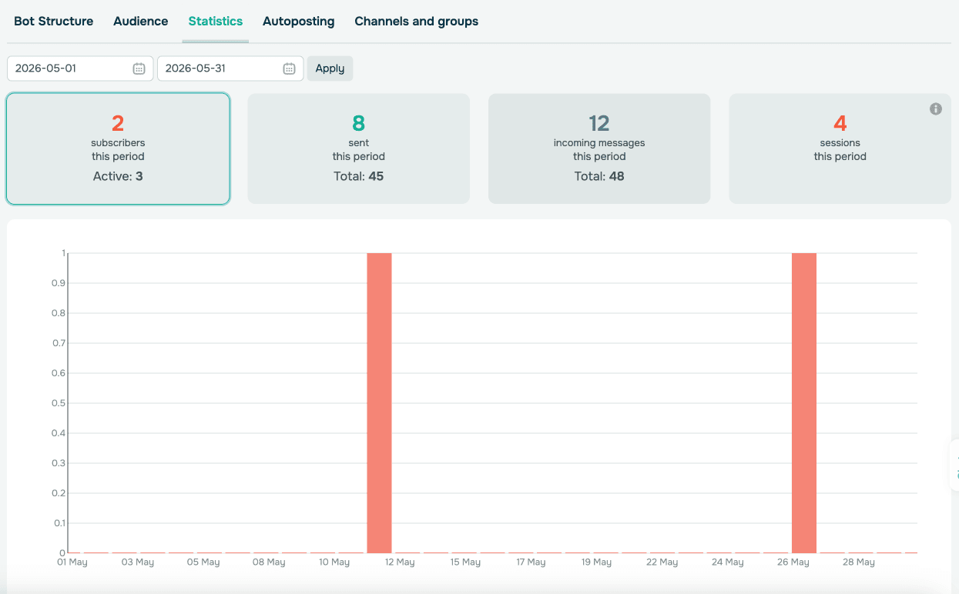Select the subscribers this period card
Screen dimensions: 959x594
point(118,148)
